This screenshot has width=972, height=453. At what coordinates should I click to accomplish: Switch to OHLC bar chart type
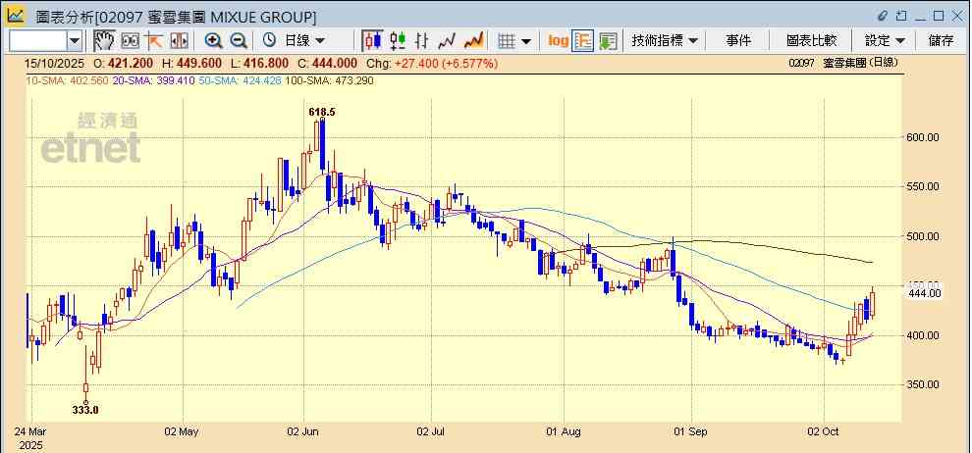422,40
